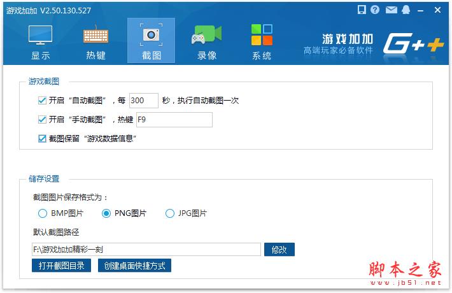Click the 300 seconds interval field
Viewport: 452px width, 293px height.
tap(143, 101)
